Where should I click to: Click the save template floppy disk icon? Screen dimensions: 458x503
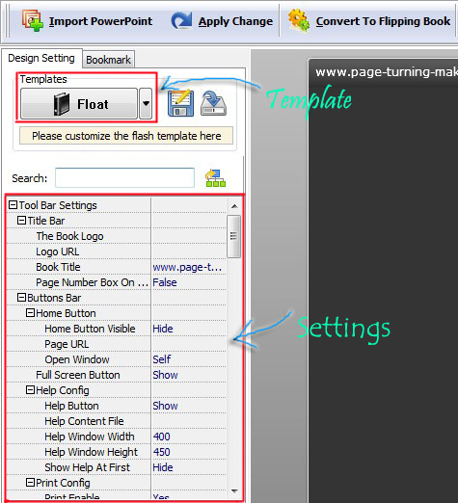[180, 103]
